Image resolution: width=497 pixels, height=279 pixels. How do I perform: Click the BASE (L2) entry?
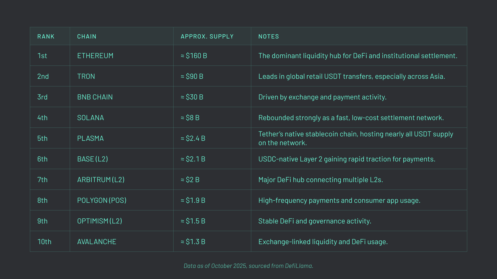tap(92, 159)
